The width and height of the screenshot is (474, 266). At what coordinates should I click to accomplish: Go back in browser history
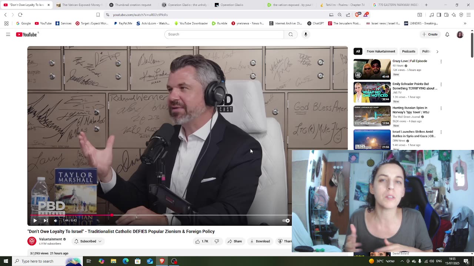click(x=6, y=15)
